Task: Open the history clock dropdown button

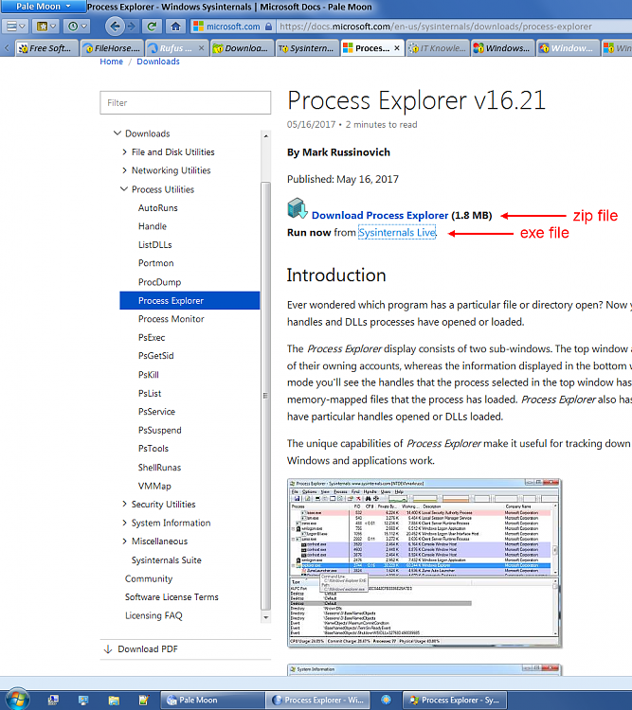Action: pyautogui.click(x=77, y=27)
